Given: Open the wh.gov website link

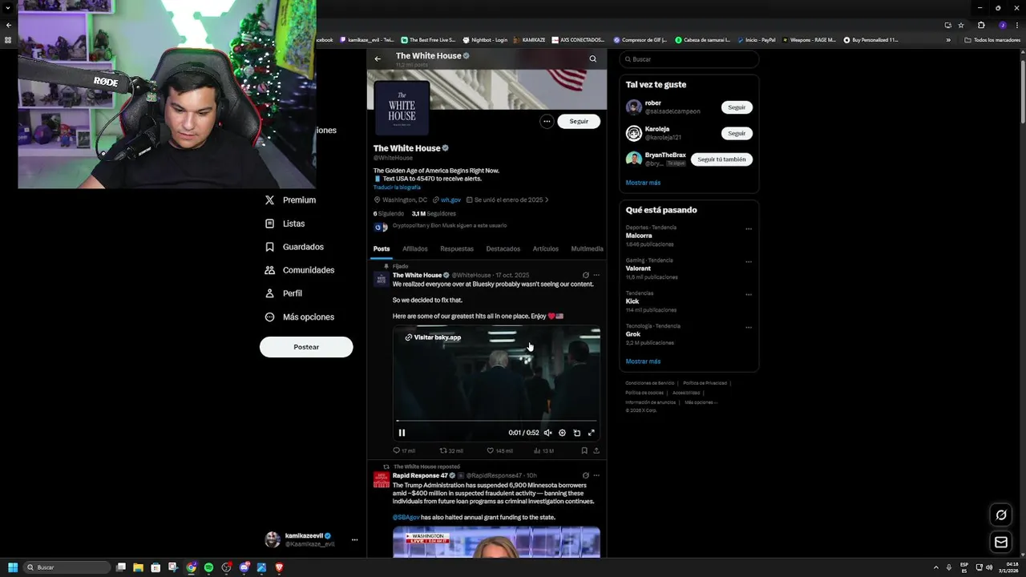Looking at the screenshot, I should click(450, 200).
